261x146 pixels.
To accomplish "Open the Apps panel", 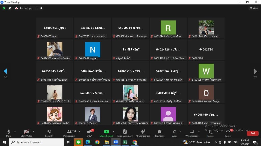I will [x=175, y=133].
